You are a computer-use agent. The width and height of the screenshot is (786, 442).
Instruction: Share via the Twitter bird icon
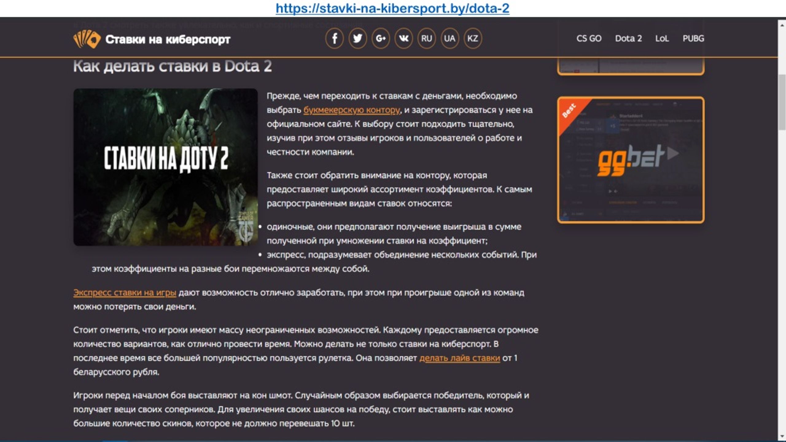point(357,38)
